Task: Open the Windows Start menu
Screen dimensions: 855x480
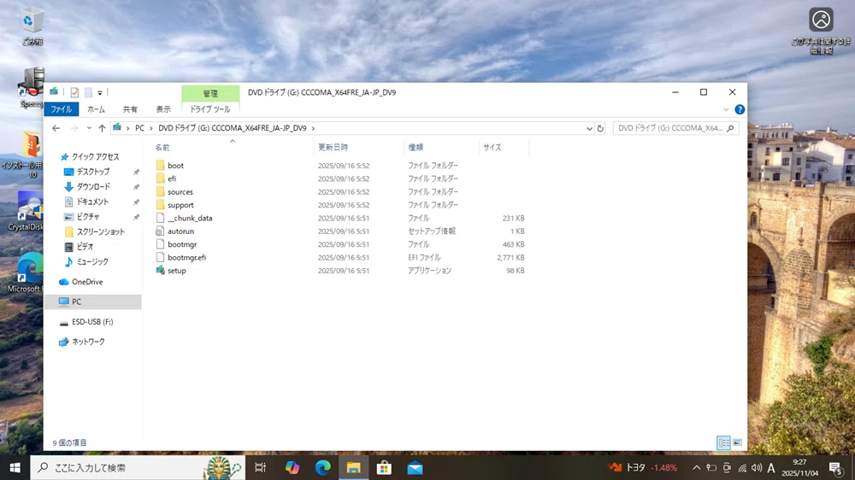Action: 15,467
